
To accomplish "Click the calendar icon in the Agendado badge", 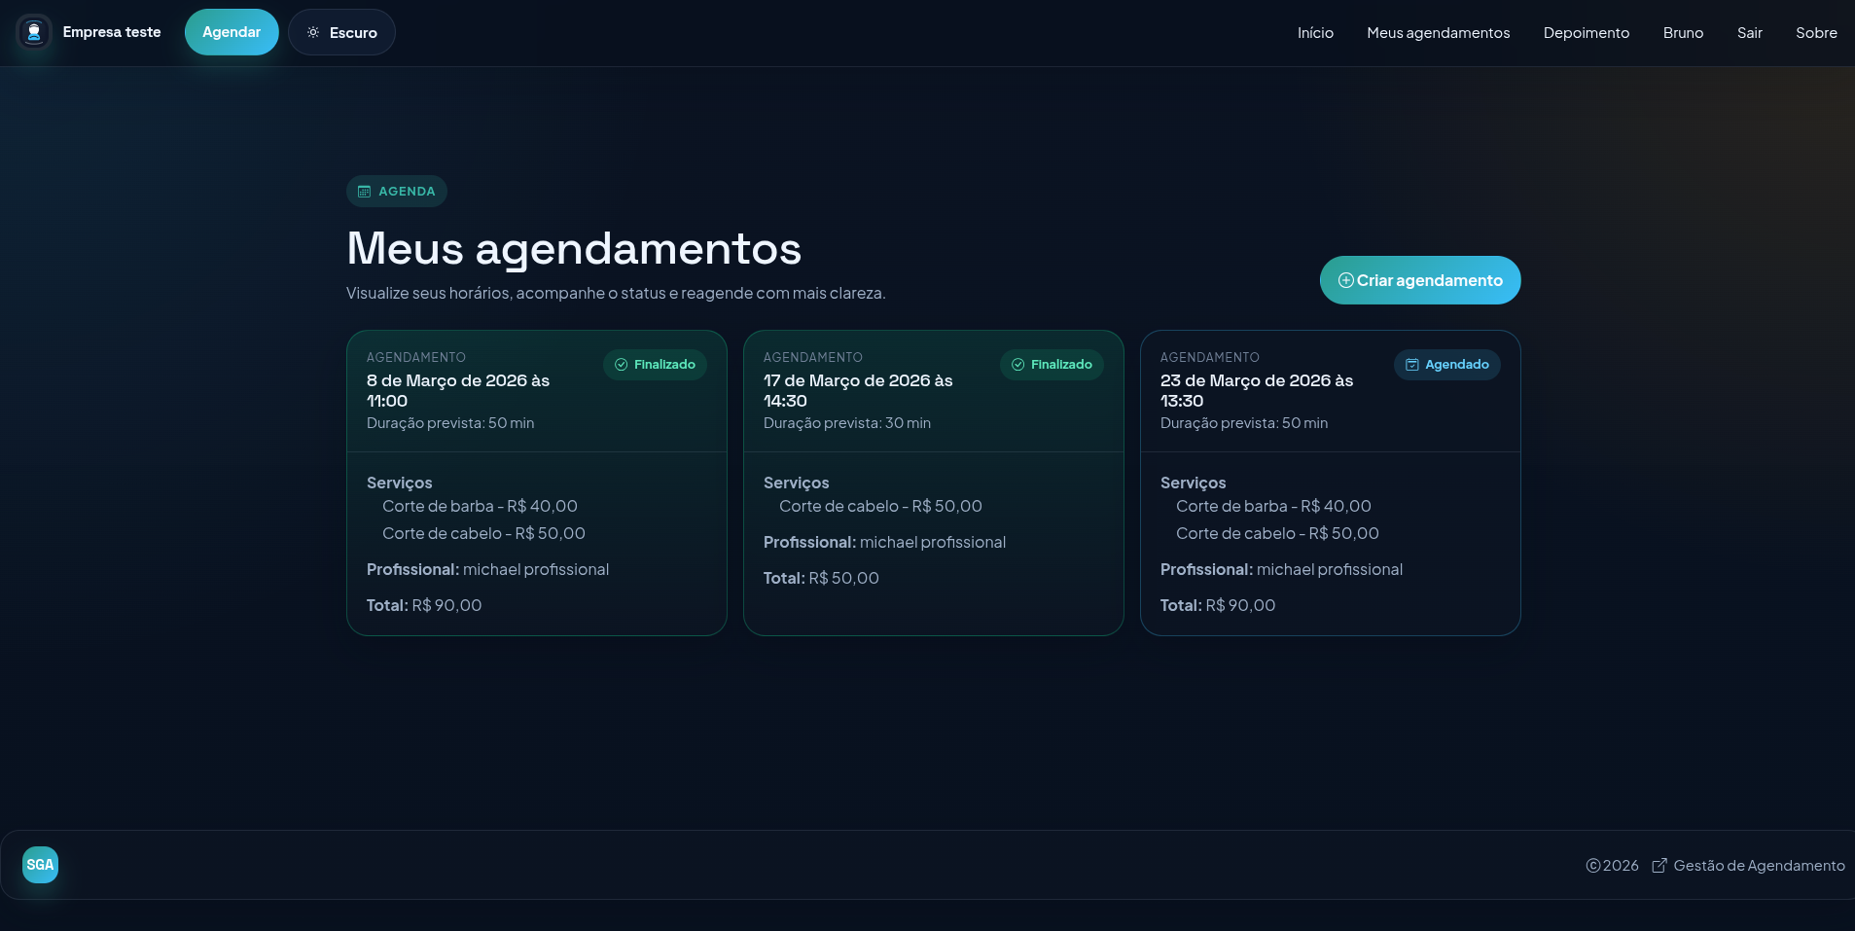I will click(1411, 365).
